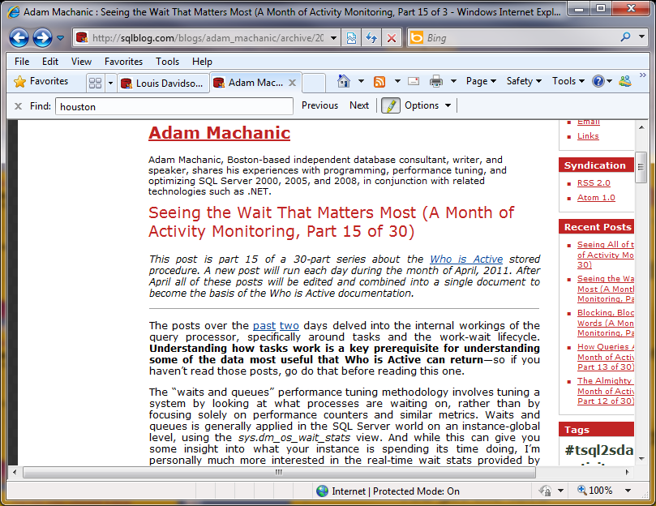This screenshot has height=506, width=656.
Task: Click vertical scrollbar down arrow
Action: tap(641, 459)
